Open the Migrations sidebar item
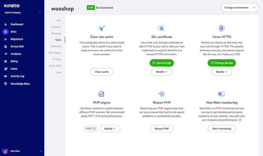This screenshot has width=263, height=156. 17,39
